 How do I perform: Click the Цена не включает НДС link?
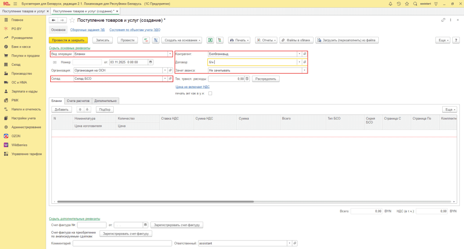pos(193,87)
